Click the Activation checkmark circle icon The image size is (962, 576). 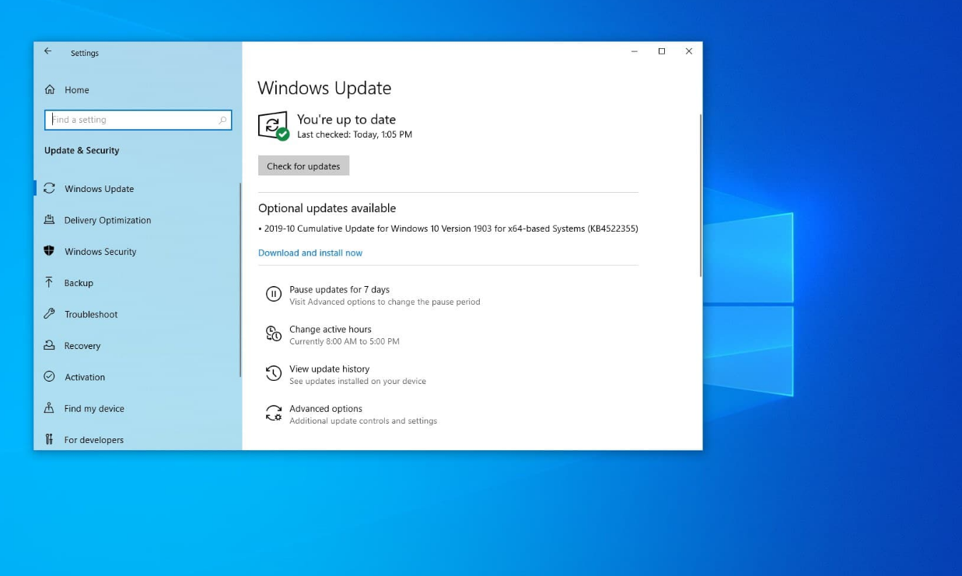[49, 376]
